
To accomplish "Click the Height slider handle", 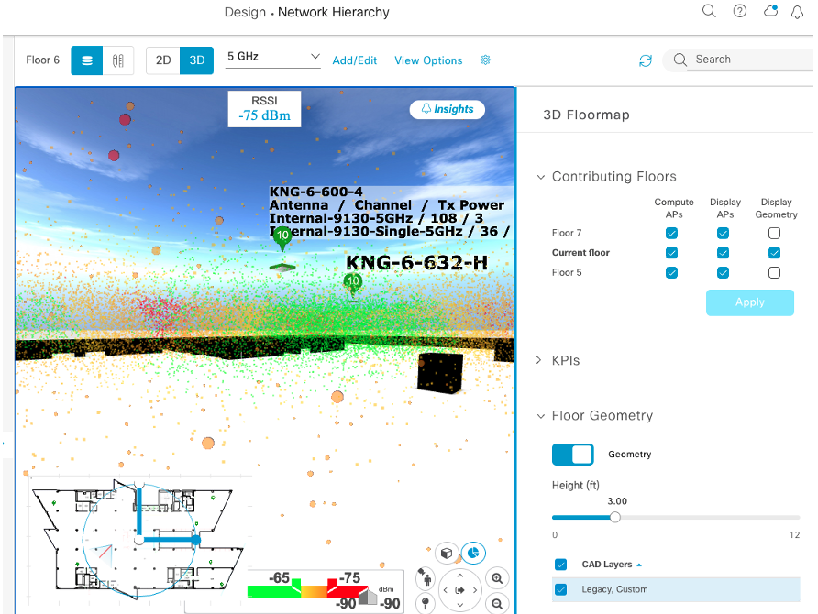I will [615, 517].
